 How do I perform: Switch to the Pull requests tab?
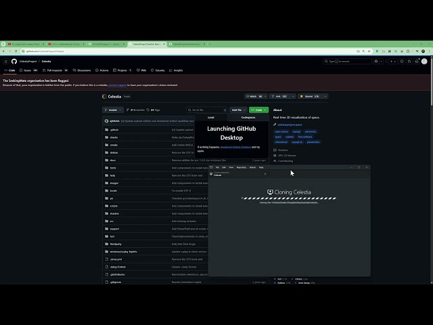point(55,70)
